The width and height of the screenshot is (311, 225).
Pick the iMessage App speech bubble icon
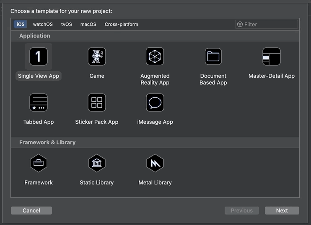(155, 102)
